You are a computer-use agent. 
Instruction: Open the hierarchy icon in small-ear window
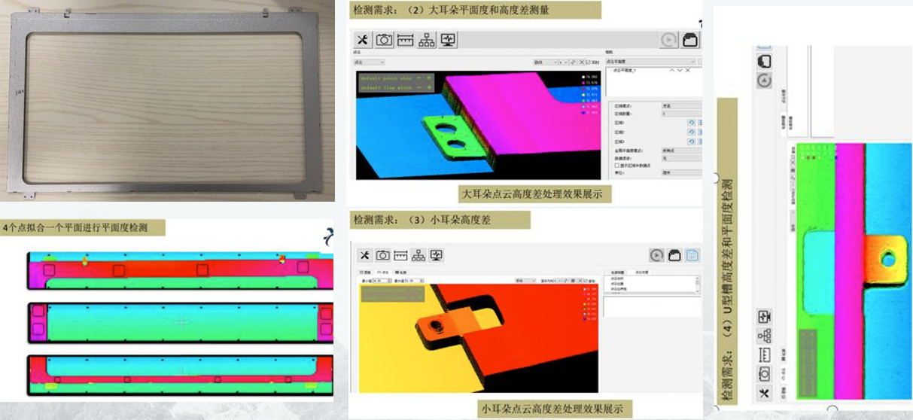(418, 255)
